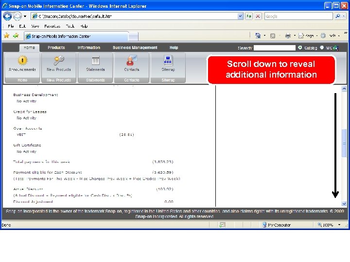Click the scrollbar up arrow
Screen dimensions: 350x262
[344, 88]
